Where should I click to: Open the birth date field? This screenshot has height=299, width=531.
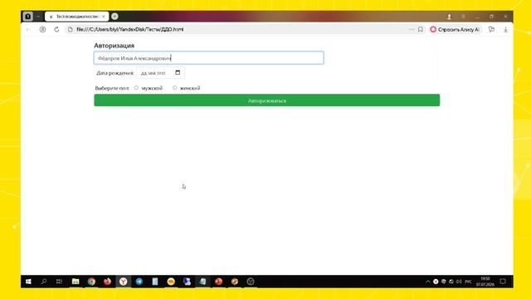tap(160, 73)
